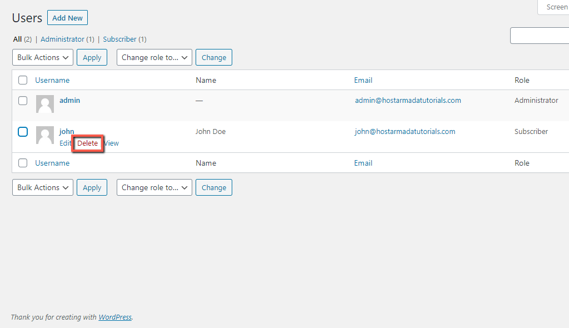Click the Add New user button
The height and width of the screenshot is (328, 569).
click(67, 18)
